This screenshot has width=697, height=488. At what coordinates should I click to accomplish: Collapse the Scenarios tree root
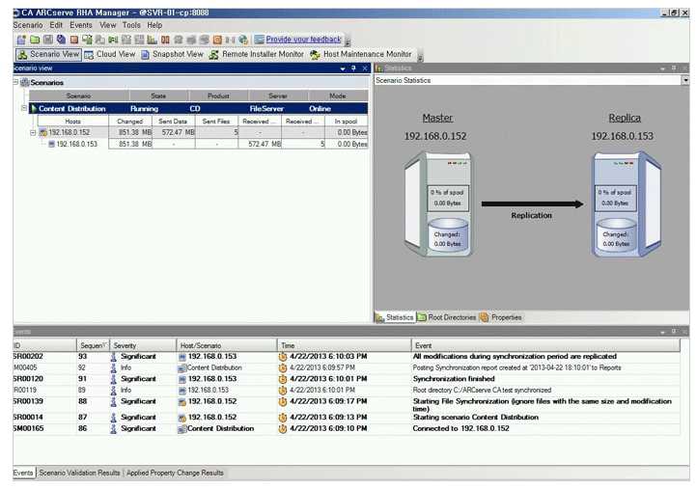pos(15,82)
